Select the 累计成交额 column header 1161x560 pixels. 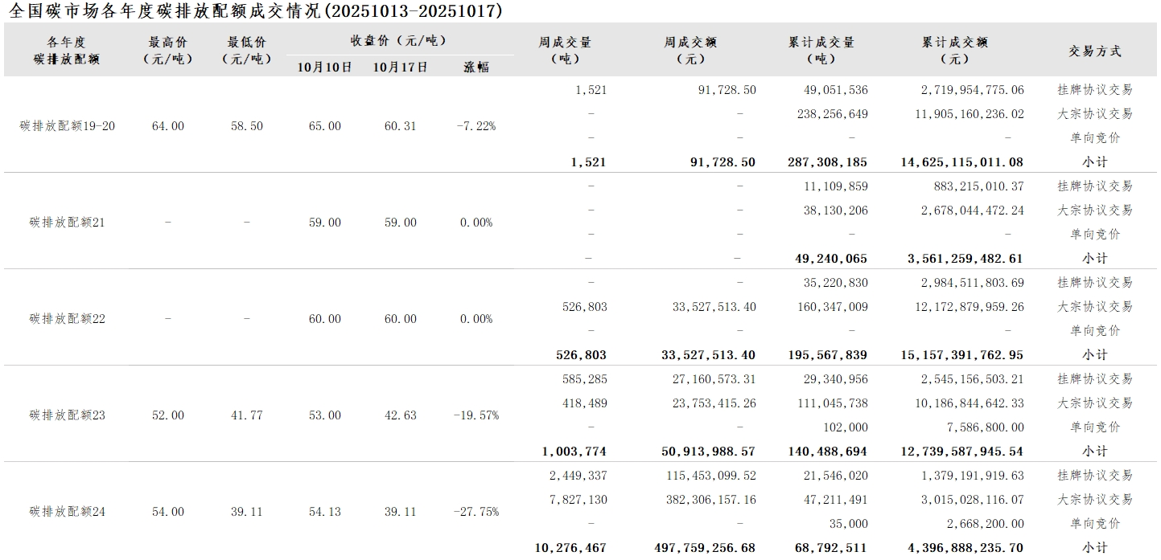click(954, 50)
